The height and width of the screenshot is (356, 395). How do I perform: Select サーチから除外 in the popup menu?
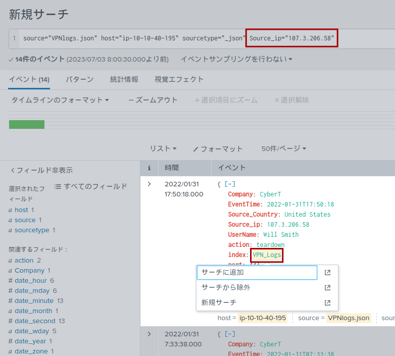click(226, 287)
